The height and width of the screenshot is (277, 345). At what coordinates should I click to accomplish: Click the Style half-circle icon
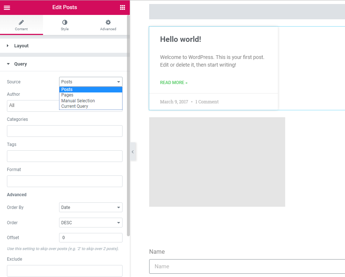pyautogui.click(x=65, y=23)
